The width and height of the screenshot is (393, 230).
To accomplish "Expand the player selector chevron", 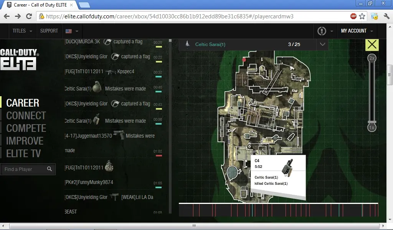I will (322, 44).
